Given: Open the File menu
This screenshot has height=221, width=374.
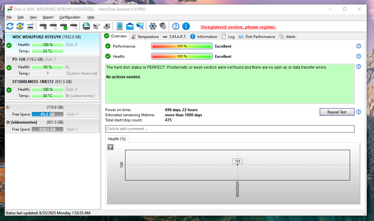Looking at the screenshot, I should [x=9, y=17].
